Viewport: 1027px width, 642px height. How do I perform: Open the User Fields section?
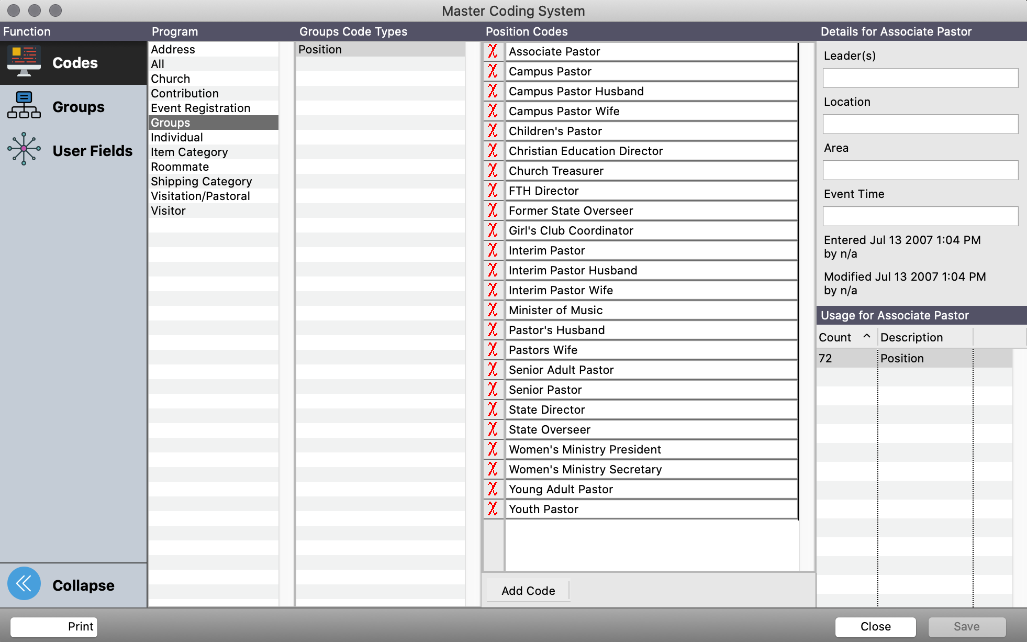point(92,151)
